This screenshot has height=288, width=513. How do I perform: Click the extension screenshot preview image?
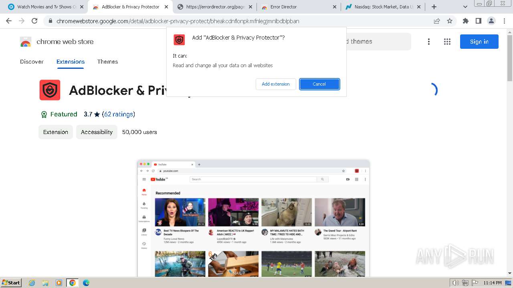tap(253, 218)
